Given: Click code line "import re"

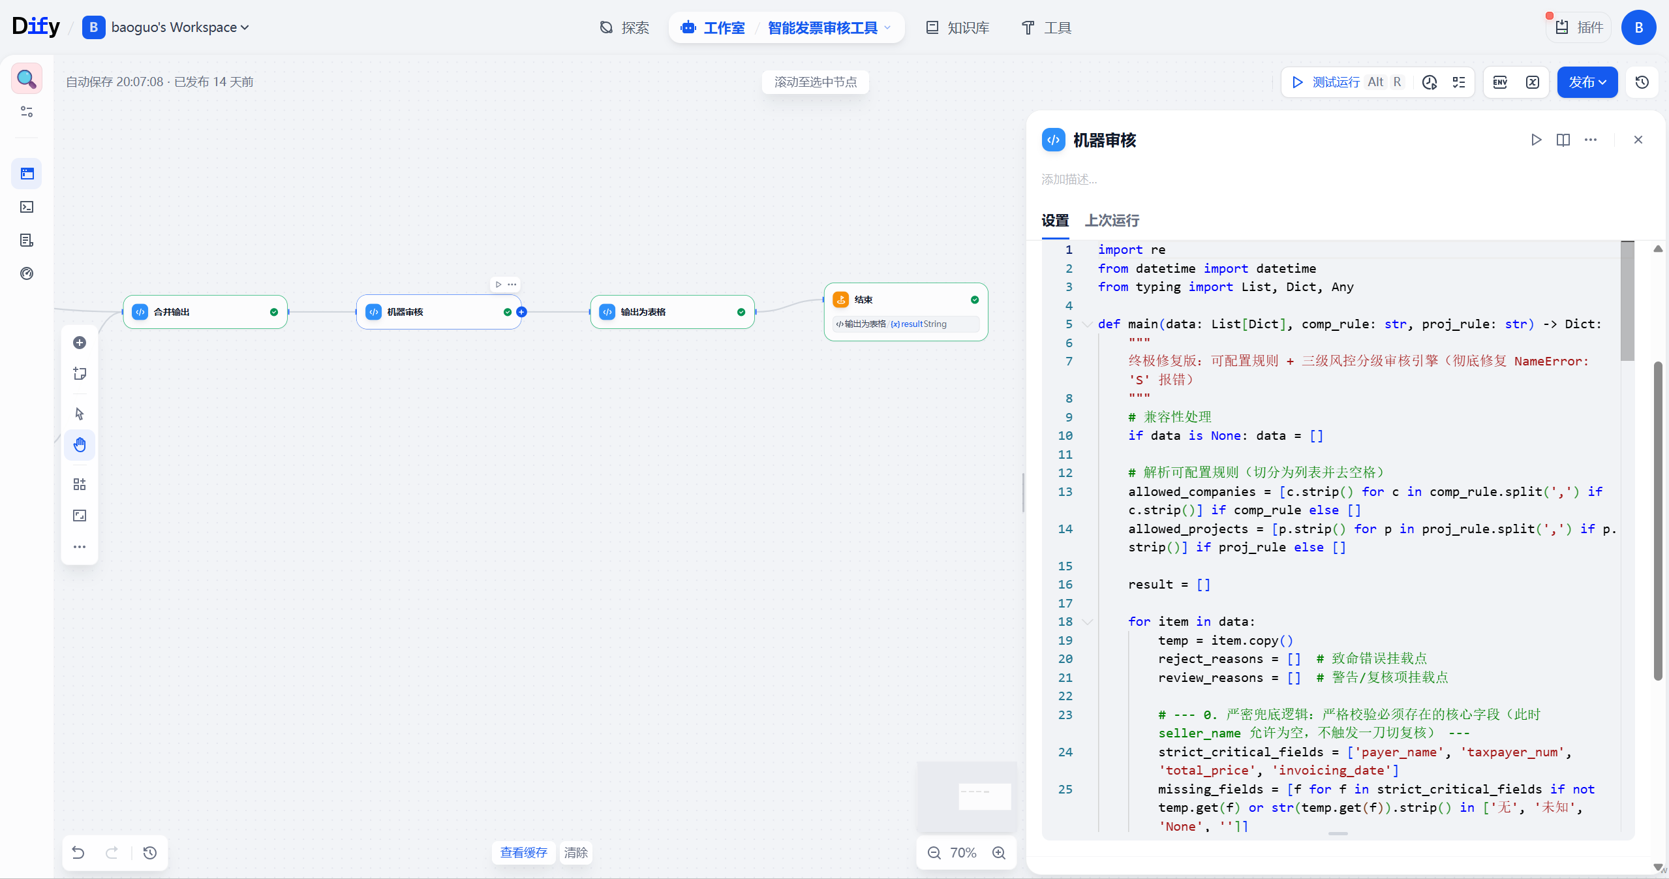Looking at the screenshot, I should 1131,250.
